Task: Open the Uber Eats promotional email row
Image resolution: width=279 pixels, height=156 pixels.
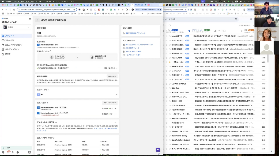Action: [x=215, y=88]
